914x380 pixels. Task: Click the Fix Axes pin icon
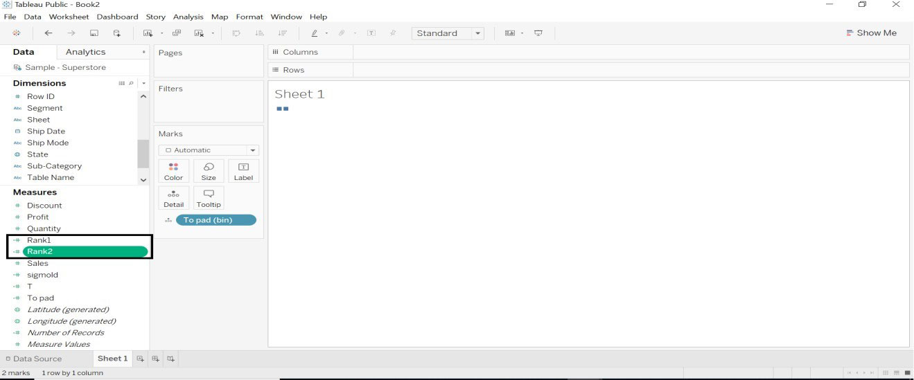pyautogui.click(x=393, y=33)
